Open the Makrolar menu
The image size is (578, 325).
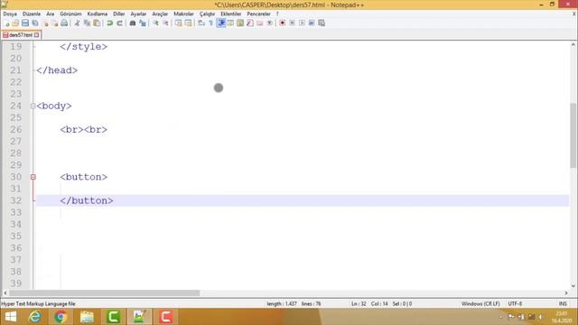183,14
